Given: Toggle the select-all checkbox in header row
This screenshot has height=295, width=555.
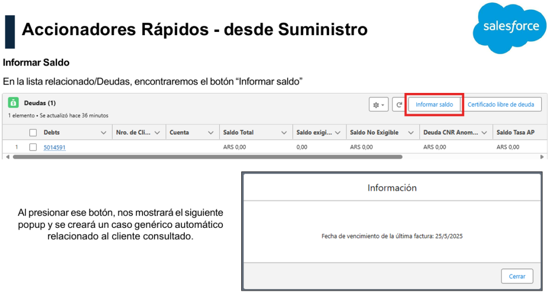Looking at the screenshot, I should [x=33, y=133].
